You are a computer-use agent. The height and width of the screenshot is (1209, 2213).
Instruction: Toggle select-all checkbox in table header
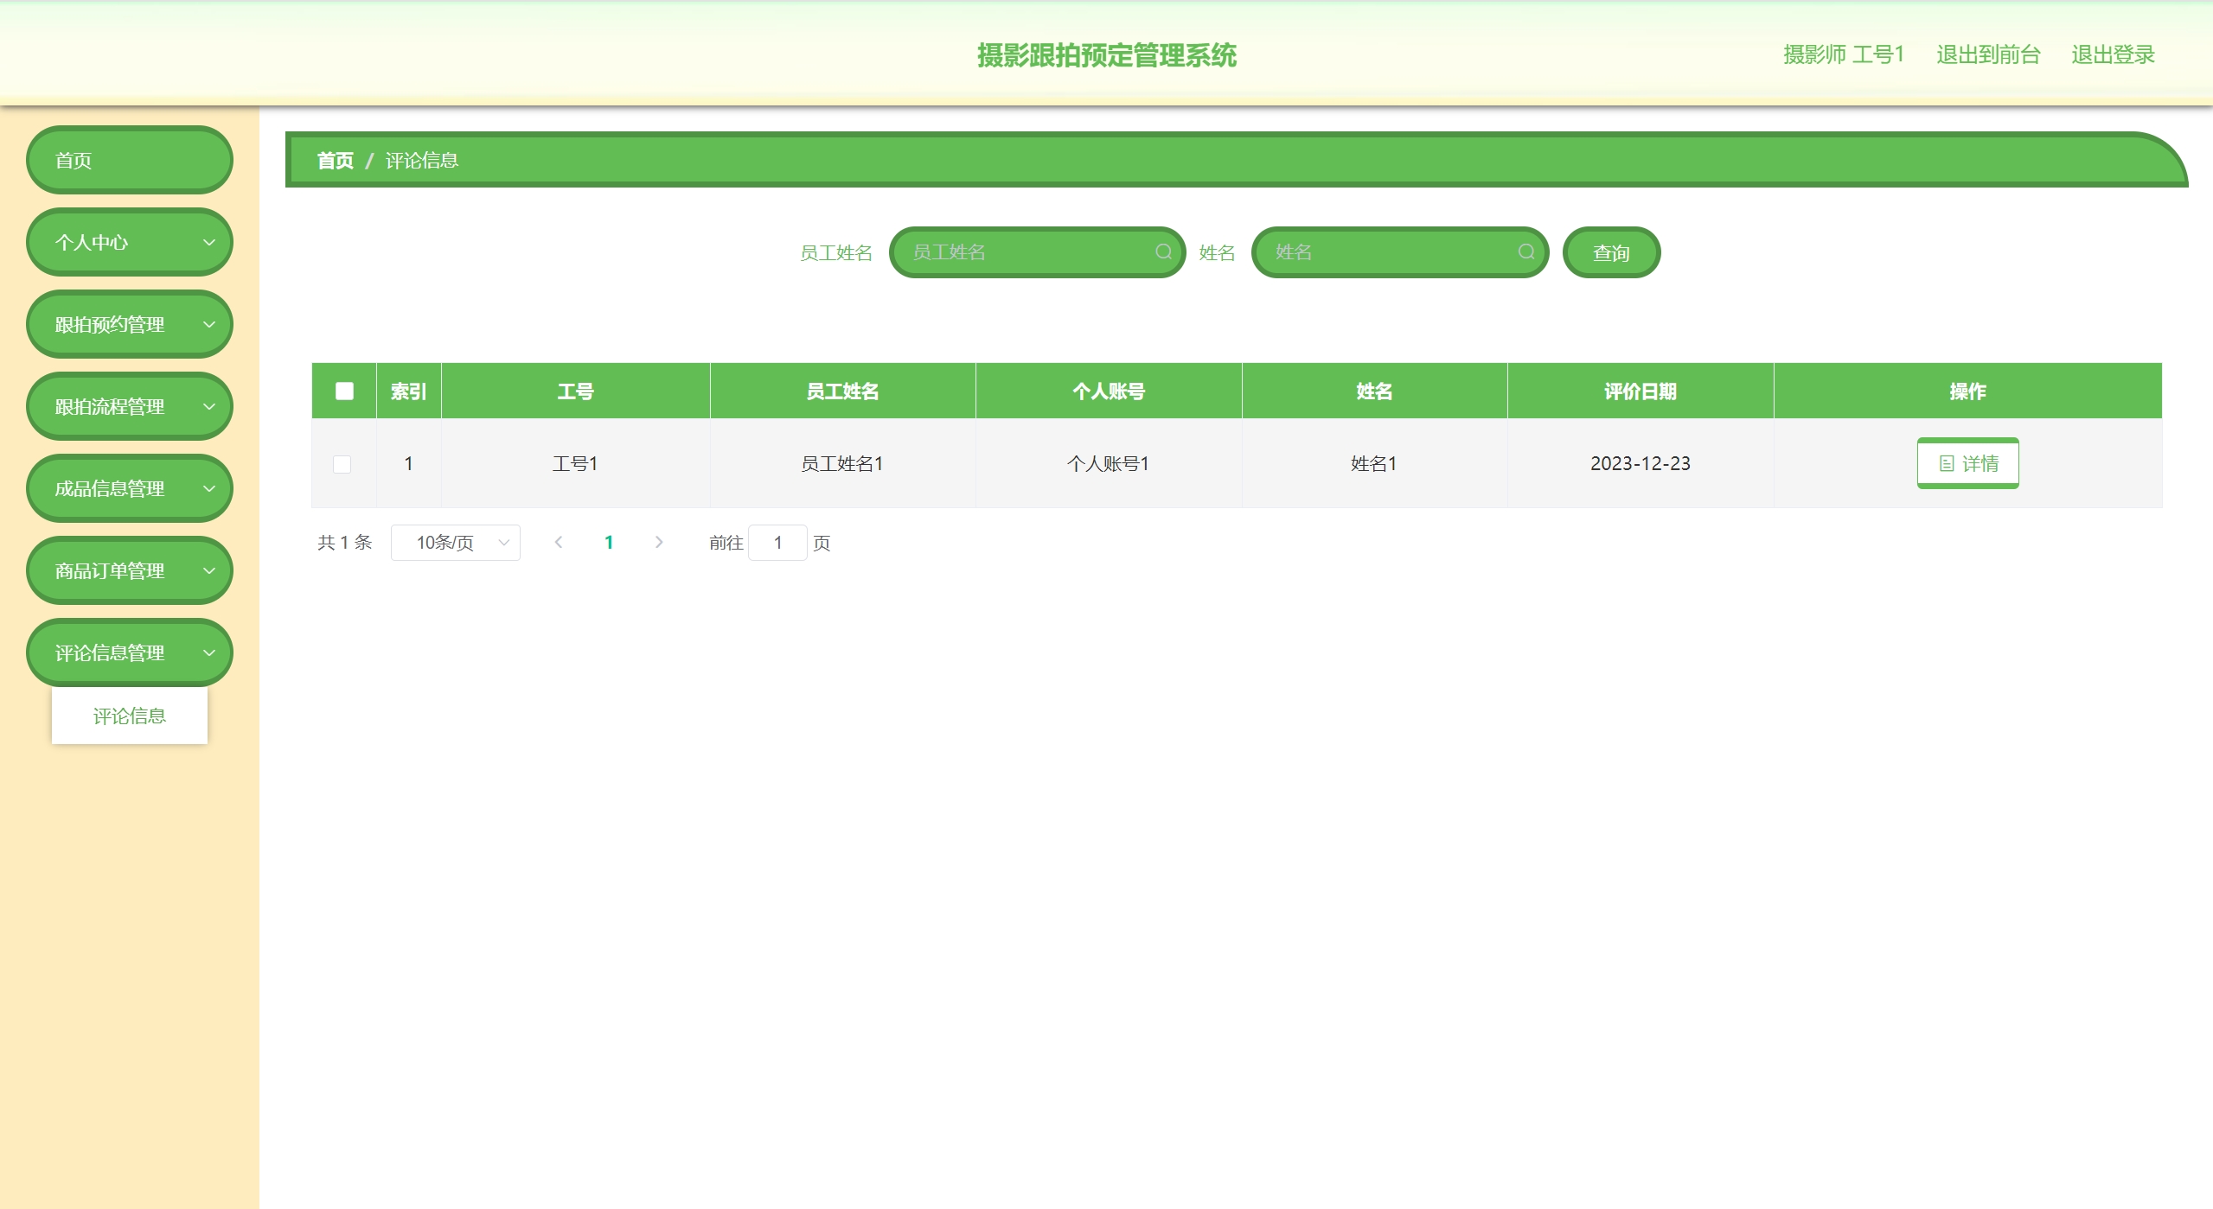point(344,391)
